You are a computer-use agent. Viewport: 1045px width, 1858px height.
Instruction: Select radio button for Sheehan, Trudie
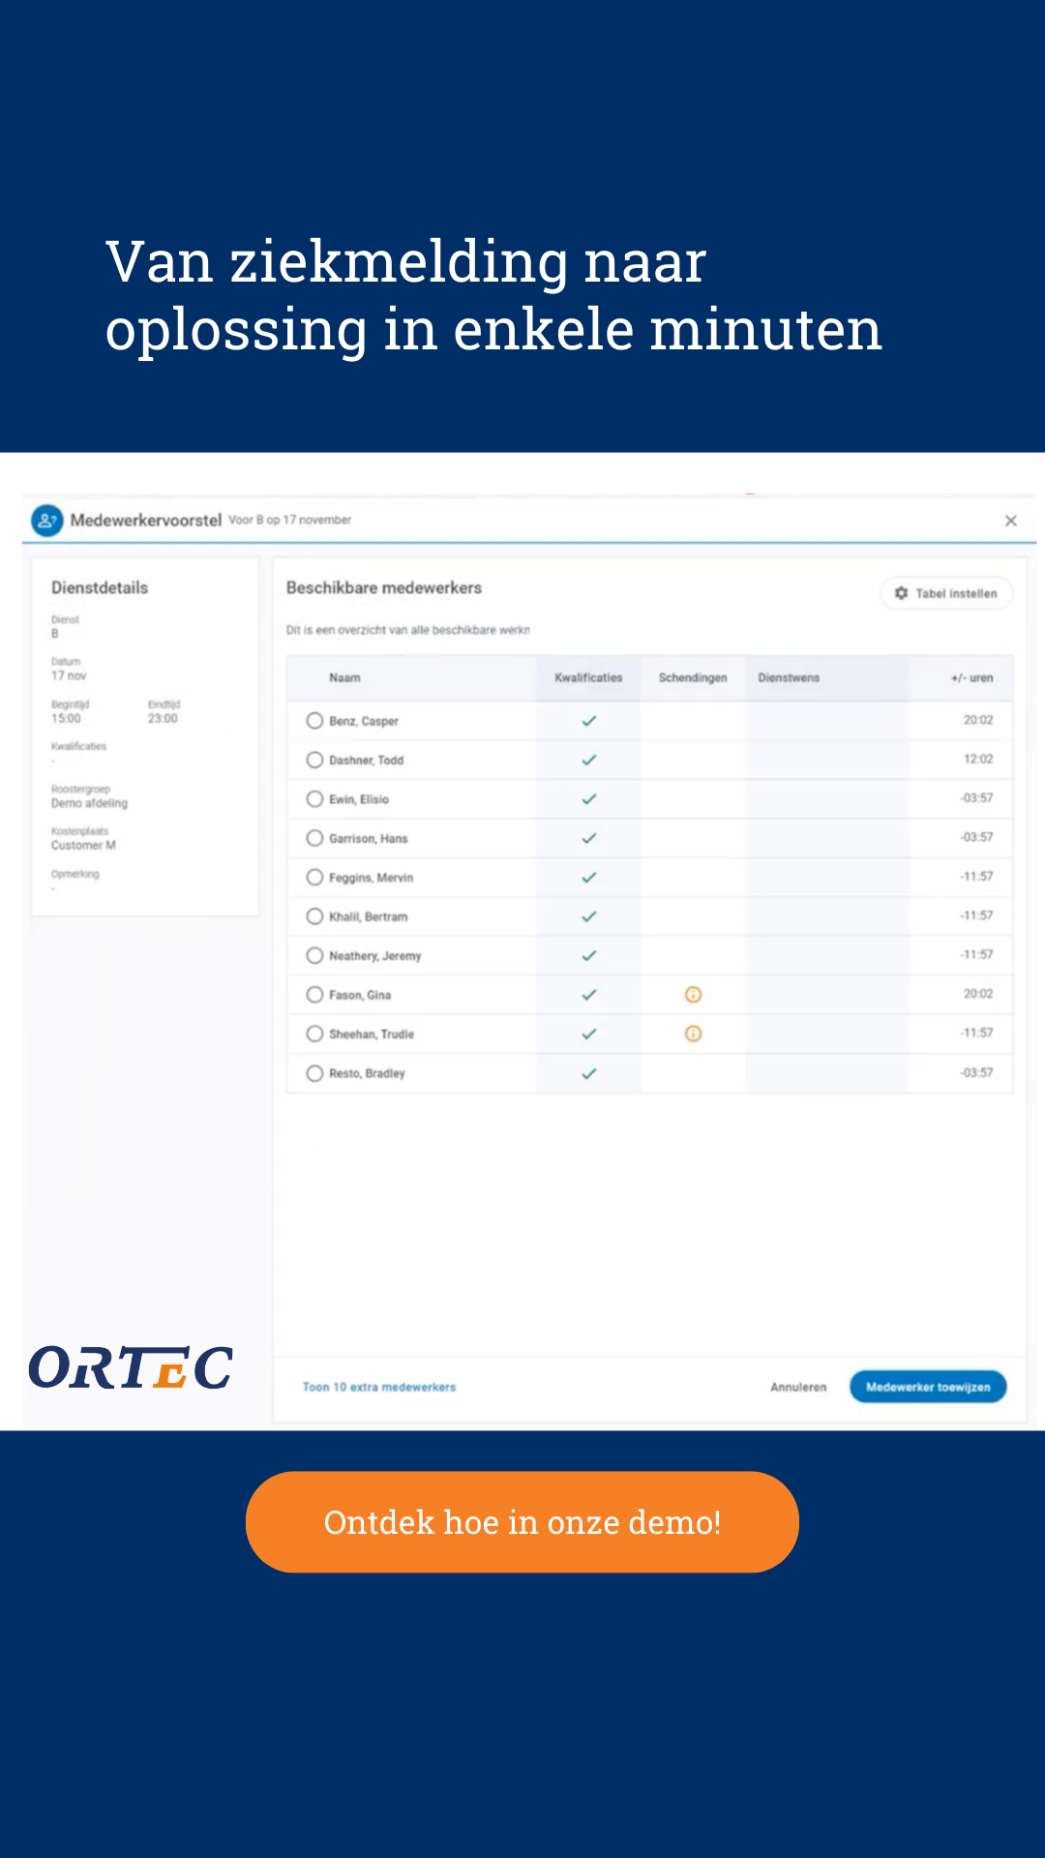click(314, 1034)
